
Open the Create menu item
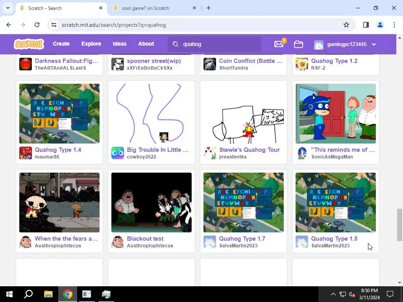[x=61, y=44]
